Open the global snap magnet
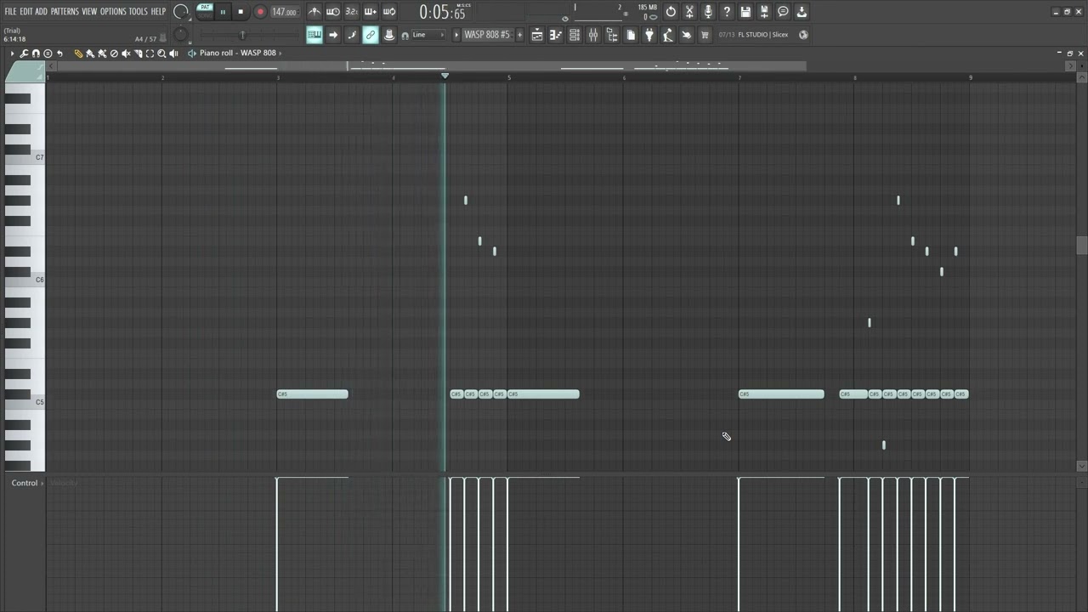This screenshot has height=612, width=1088. coord(405,35)
